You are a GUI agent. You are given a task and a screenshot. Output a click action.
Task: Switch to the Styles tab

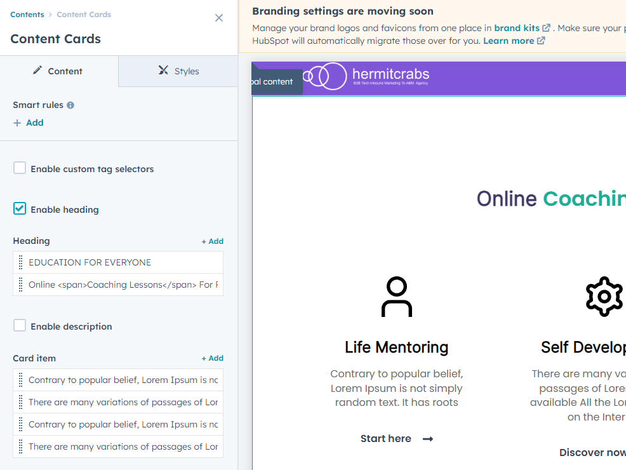pyautogui.click(x=178, y=71)
